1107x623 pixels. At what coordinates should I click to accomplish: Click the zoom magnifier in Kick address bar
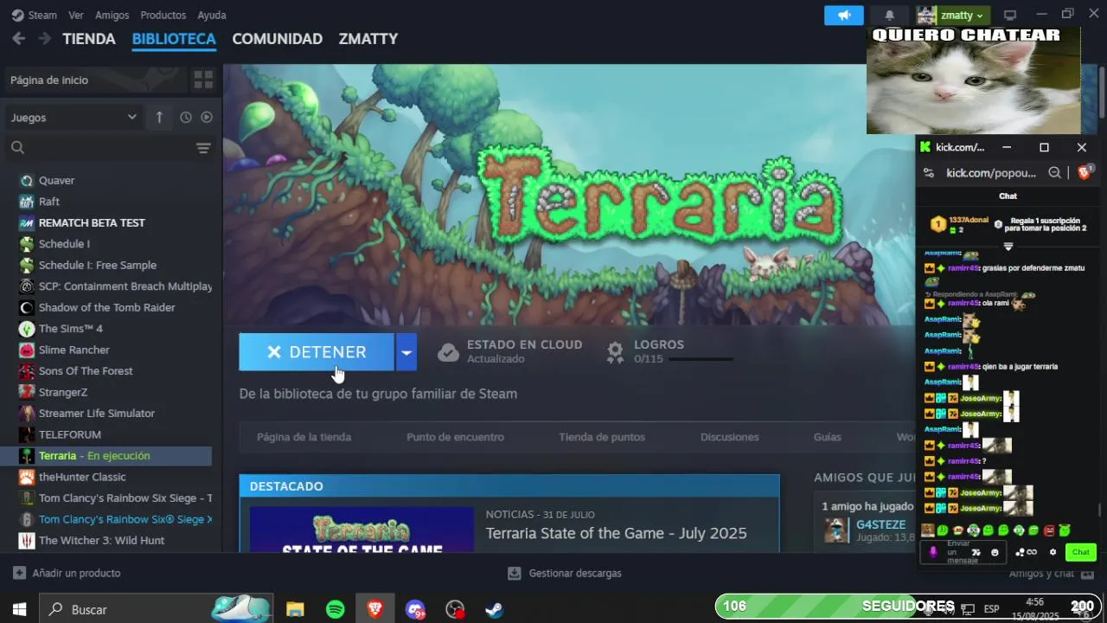click(1054, 173)
